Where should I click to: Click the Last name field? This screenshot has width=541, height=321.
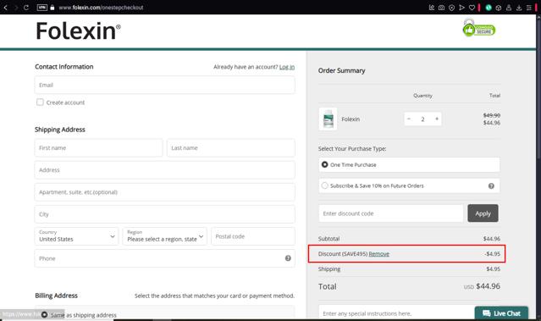(x=231, y=147)
